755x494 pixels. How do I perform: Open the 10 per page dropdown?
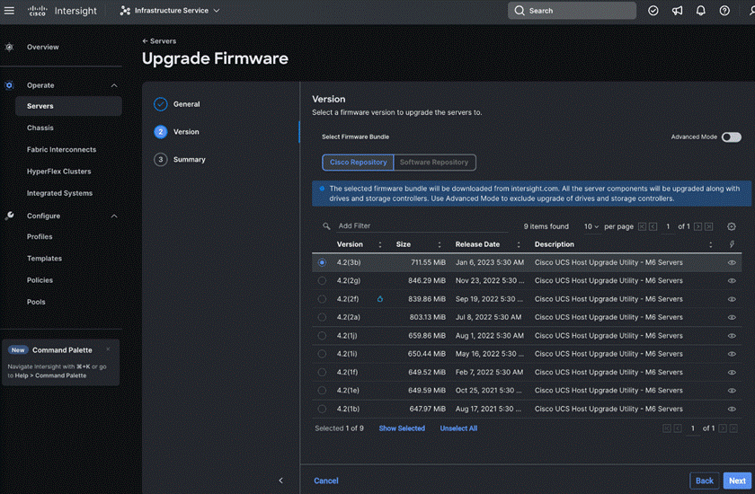click(x=591, y=226)
